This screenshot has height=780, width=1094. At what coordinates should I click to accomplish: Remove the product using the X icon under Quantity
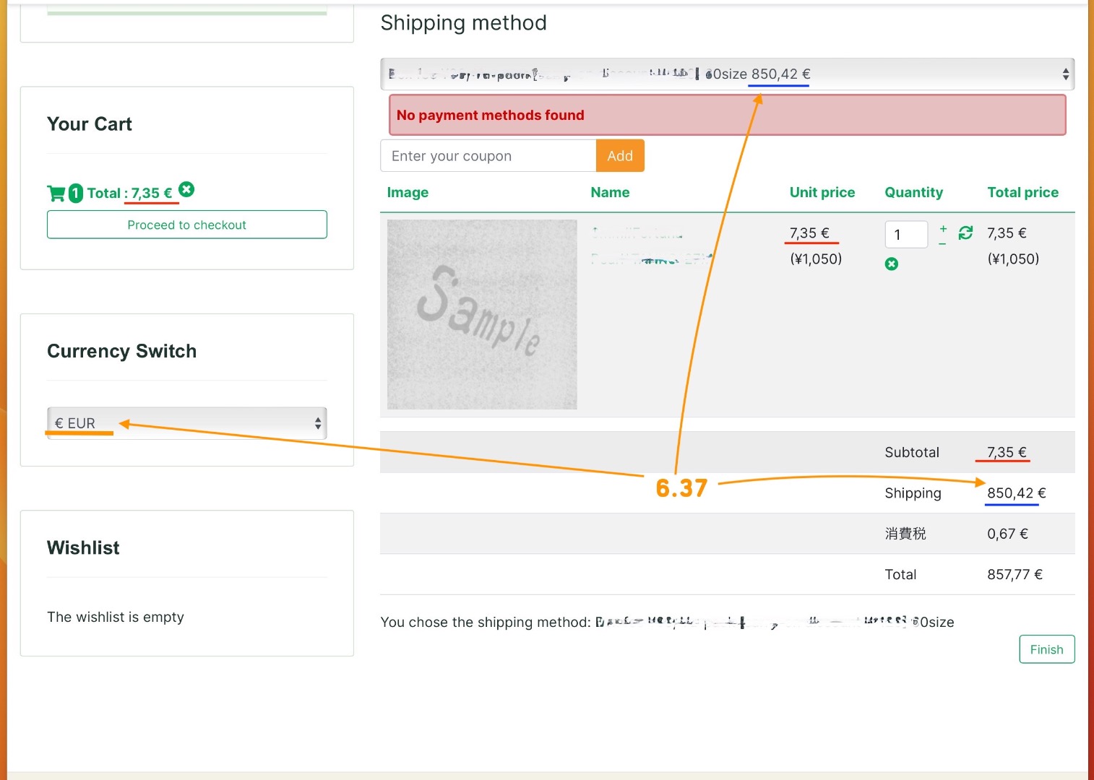[x=892, y=264]
